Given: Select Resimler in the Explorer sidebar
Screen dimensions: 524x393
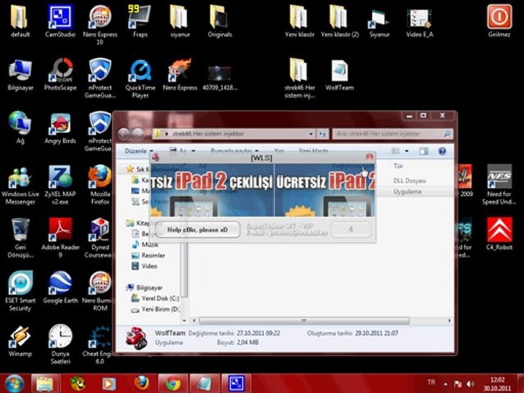Looking at the screenshot, I should (148, 255).
